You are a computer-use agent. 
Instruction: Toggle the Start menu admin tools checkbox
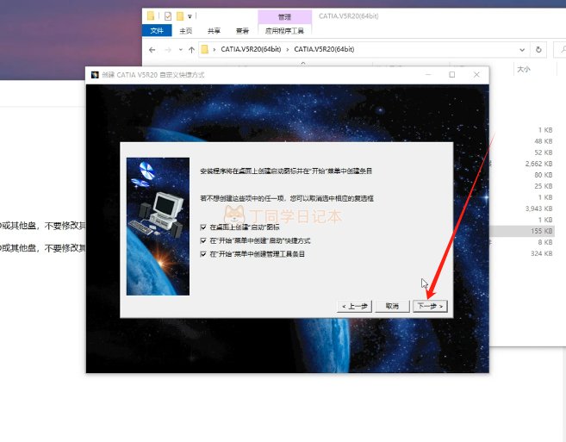point(203,254)
